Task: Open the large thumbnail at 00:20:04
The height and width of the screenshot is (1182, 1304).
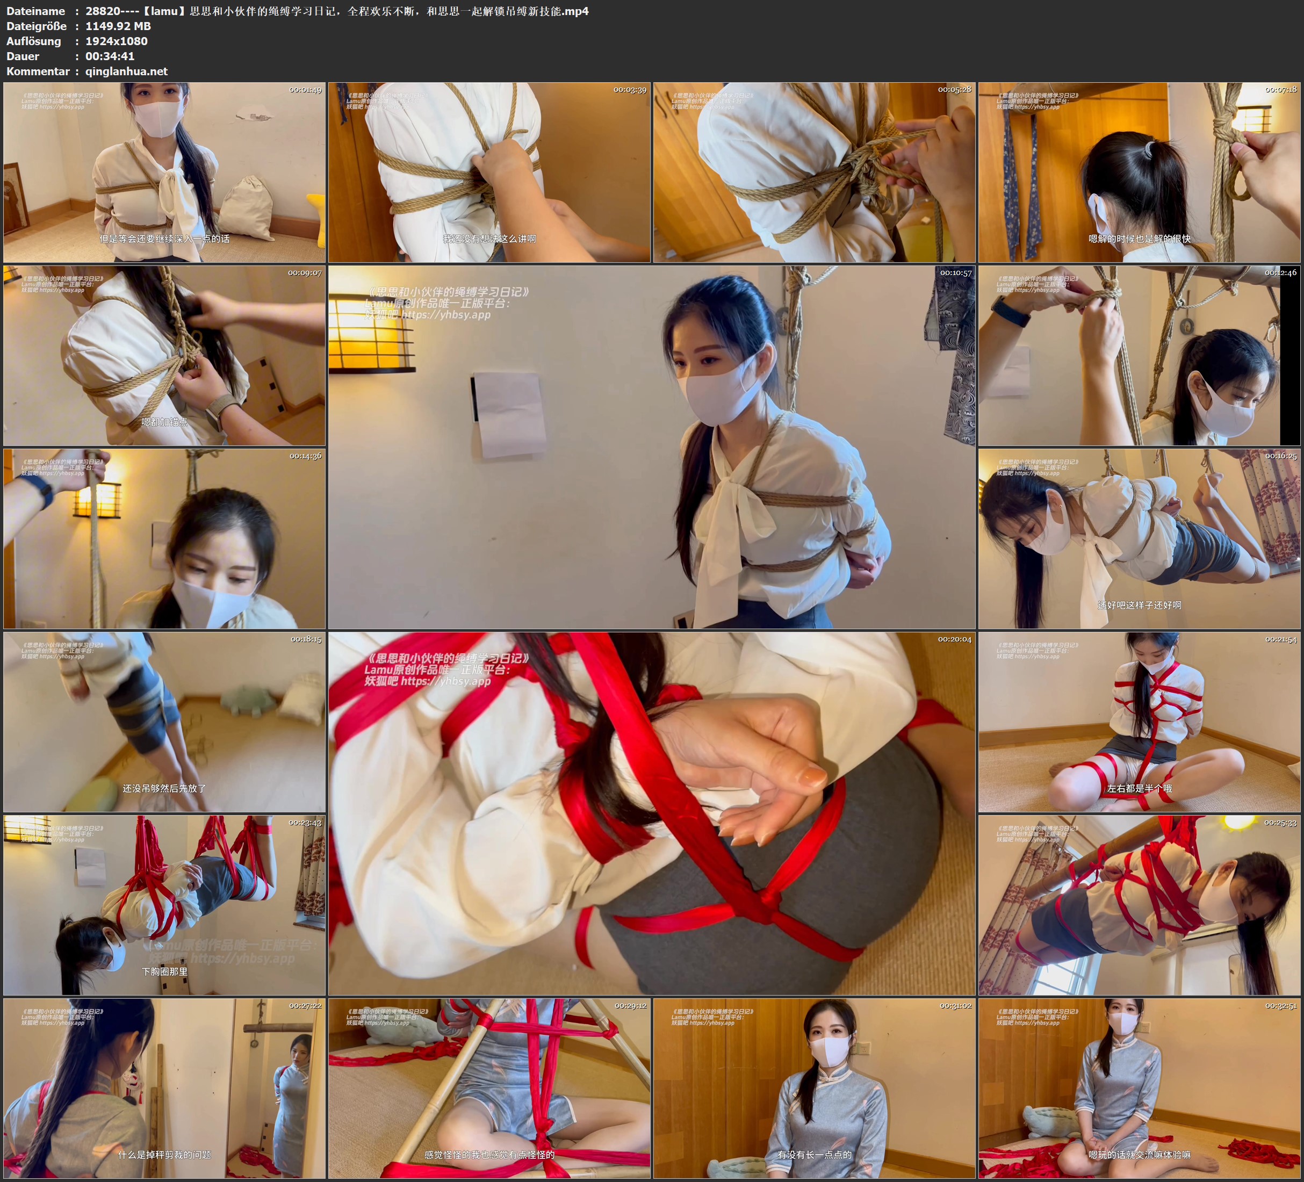Action: pyautogui.click(x=651, y=813)
